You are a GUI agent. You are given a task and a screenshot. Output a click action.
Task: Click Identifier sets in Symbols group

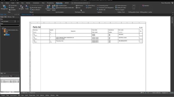(x=101, y=10)
